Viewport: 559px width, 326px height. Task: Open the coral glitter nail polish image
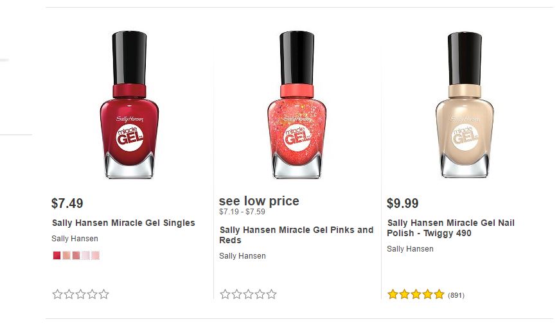[296, 105]
